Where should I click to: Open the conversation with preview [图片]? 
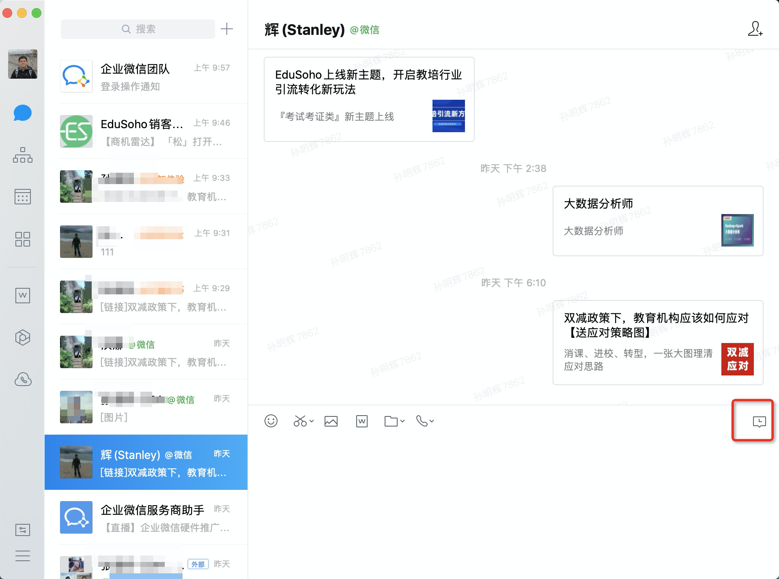pos(146,407)
